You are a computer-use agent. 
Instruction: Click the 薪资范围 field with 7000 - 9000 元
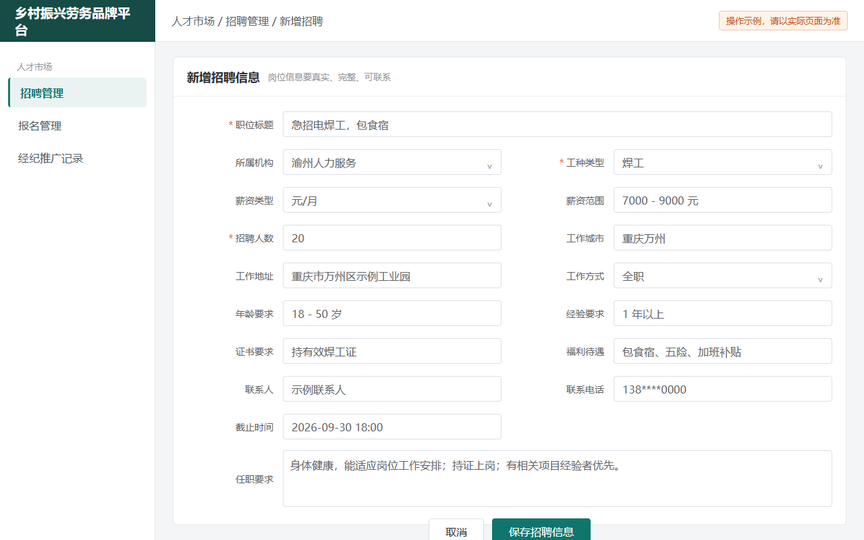coord(723,200)
